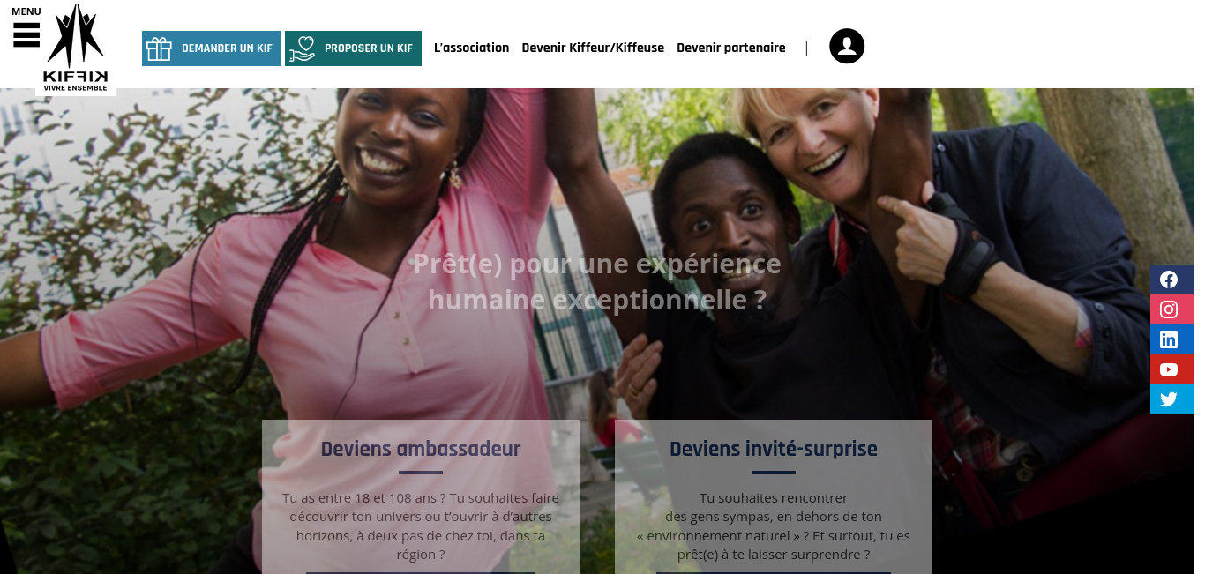The width and height of the screenshot is (1205, 574).
Task: Open the L'association menu item
Action: click(472, 48)
